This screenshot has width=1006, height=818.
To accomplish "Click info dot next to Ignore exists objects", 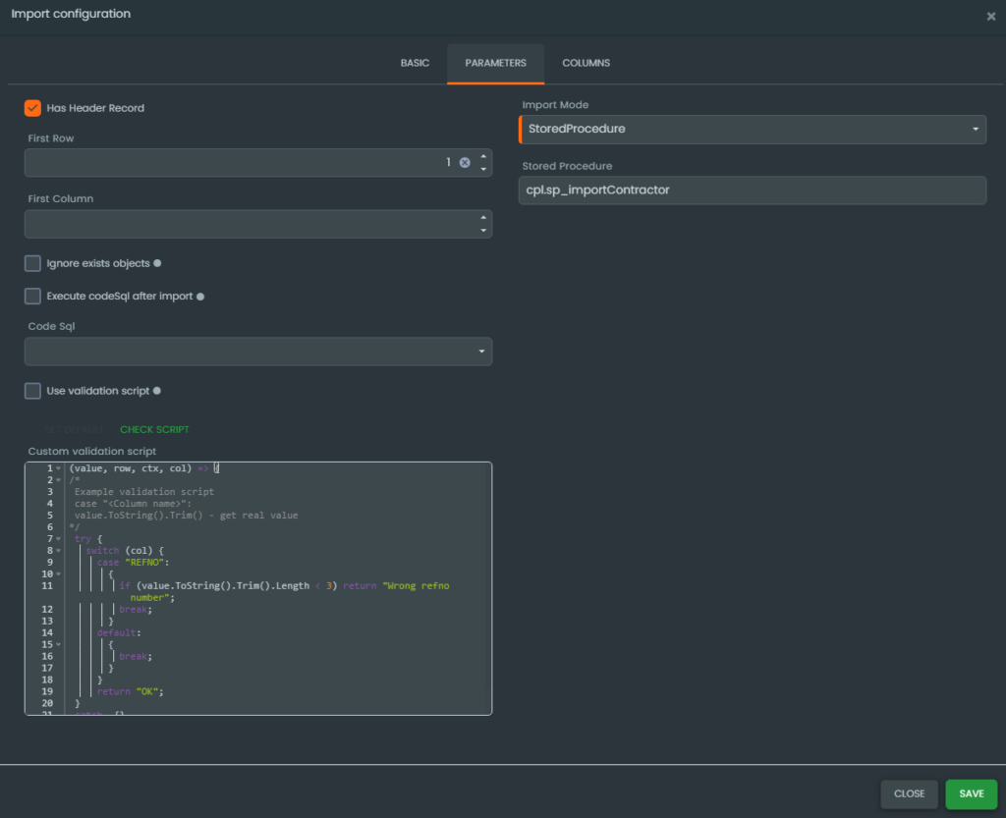I will coord(157,264).
